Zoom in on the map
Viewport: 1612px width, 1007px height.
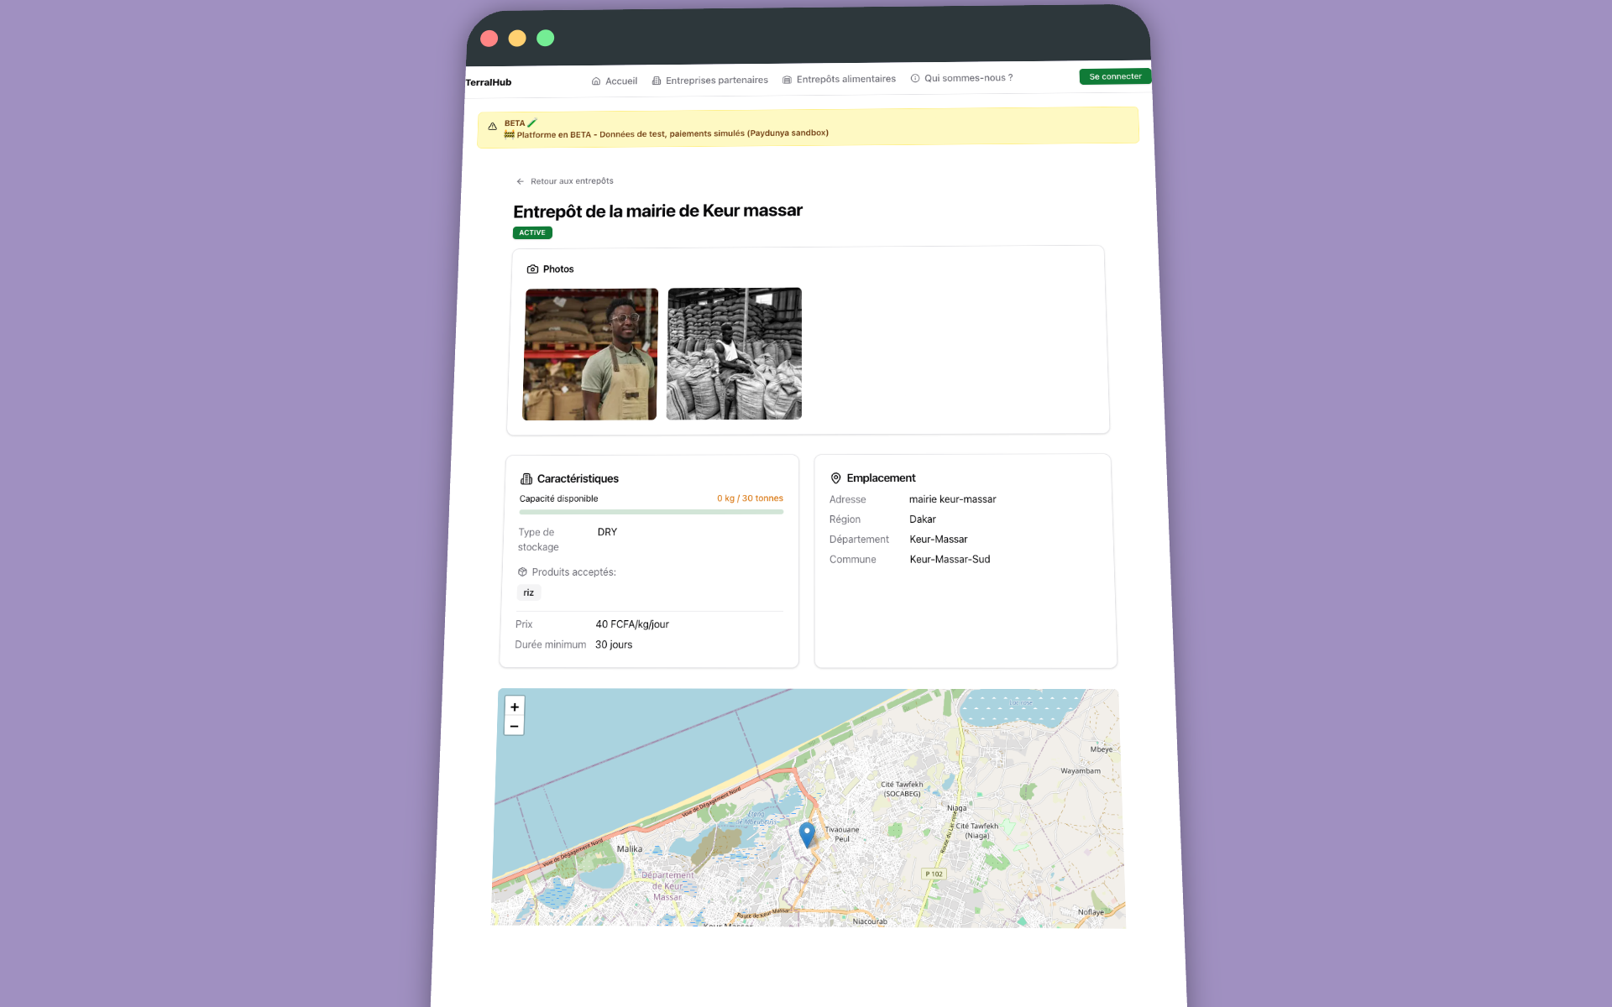tap(515, 707)
